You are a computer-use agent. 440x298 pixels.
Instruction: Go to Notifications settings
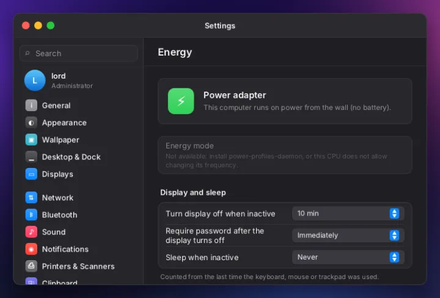click(x=65, y=249)
